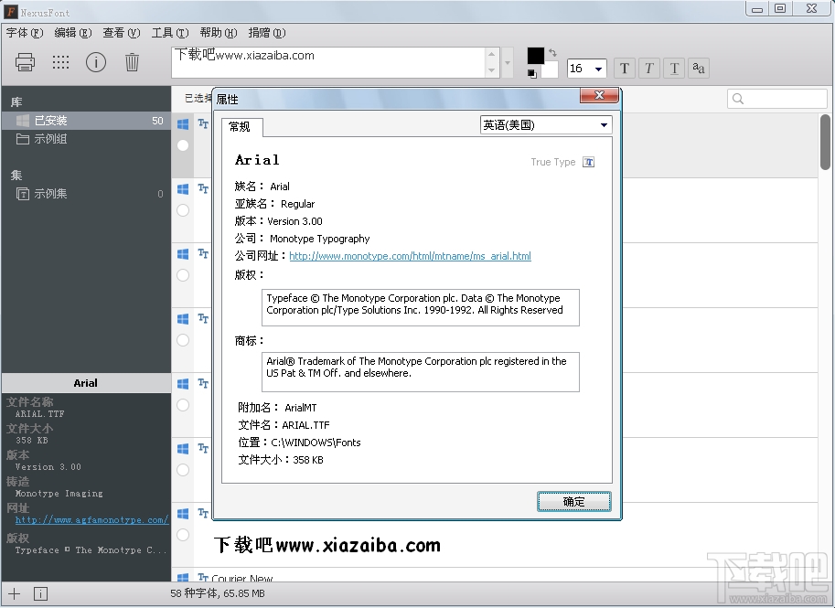Open the 编辑 menu
The height and width of the screenshot is (608, 835).
tap(73, 33)
